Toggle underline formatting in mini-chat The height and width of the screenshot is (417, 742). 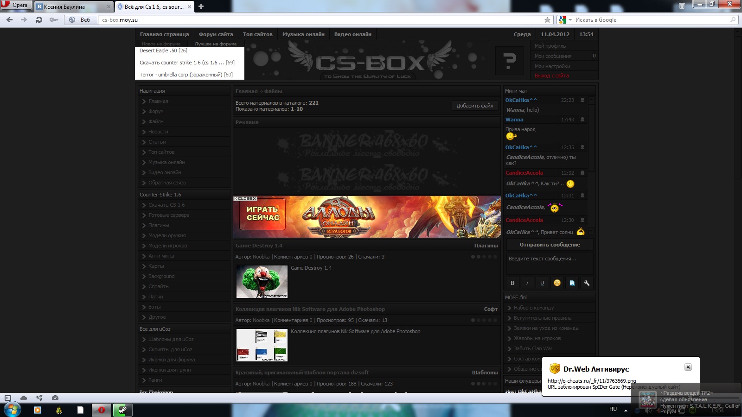click(542, 283)
